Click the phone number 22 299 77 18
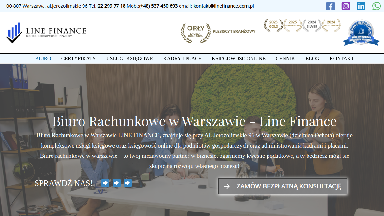384x216 pixels. [112, 6]
